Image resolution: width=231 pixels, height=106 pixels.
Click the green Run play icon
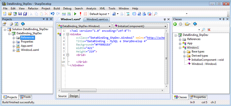click(75, 14)
